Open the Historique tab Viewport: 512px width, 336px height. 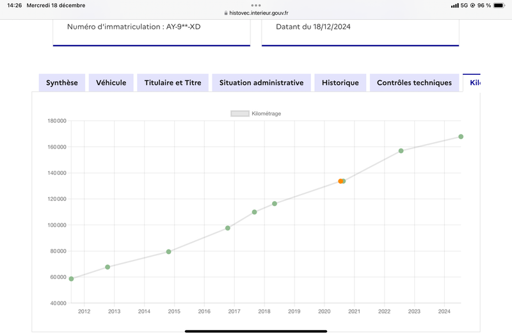pos(340,83)
